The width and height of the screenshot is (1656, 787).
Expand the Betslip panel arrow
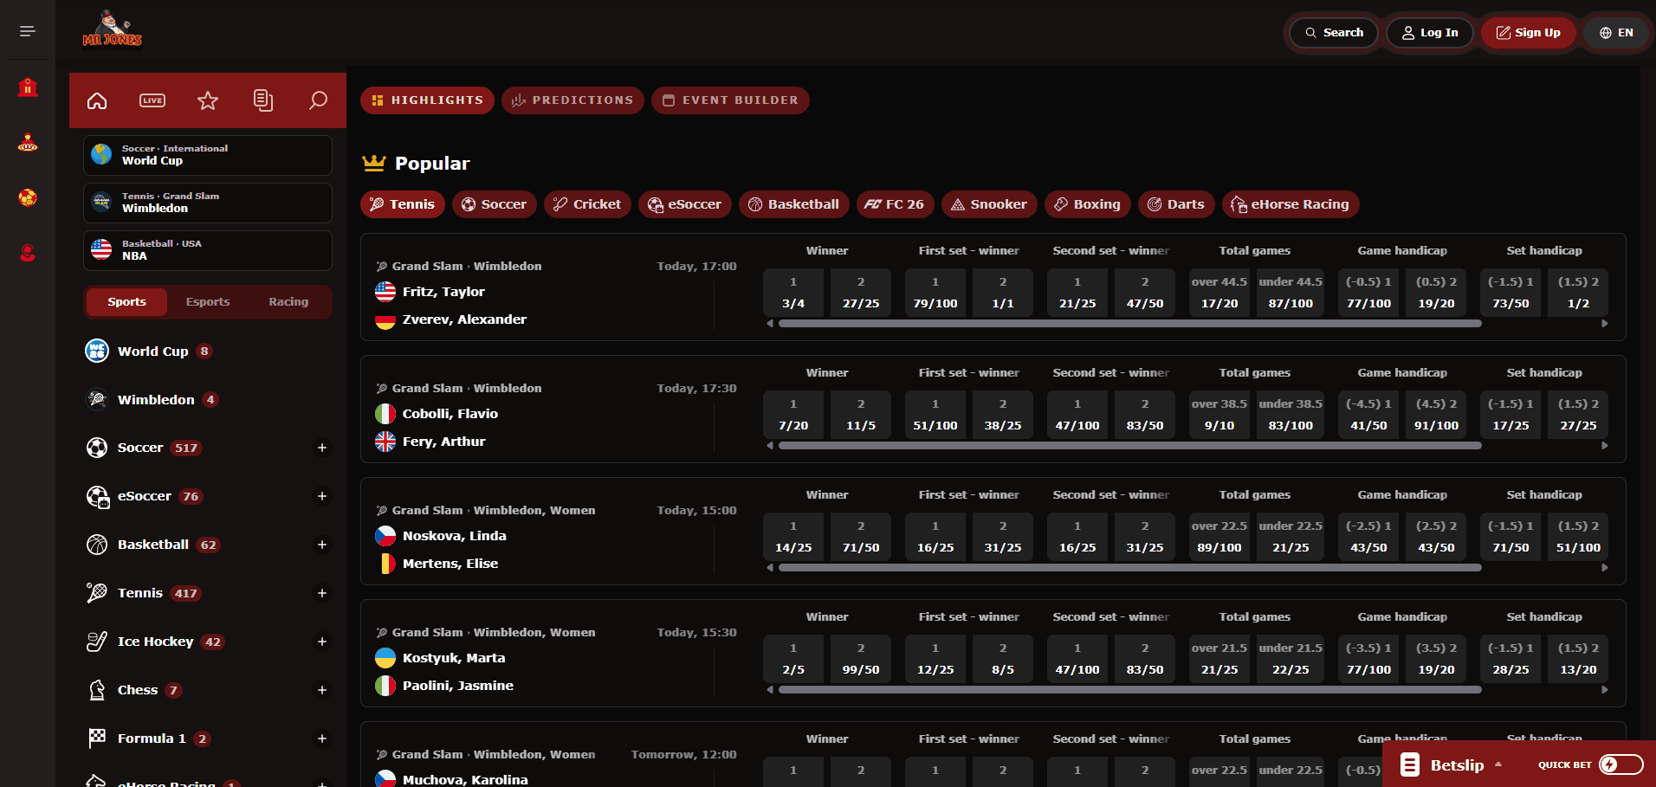[1498, 764]
